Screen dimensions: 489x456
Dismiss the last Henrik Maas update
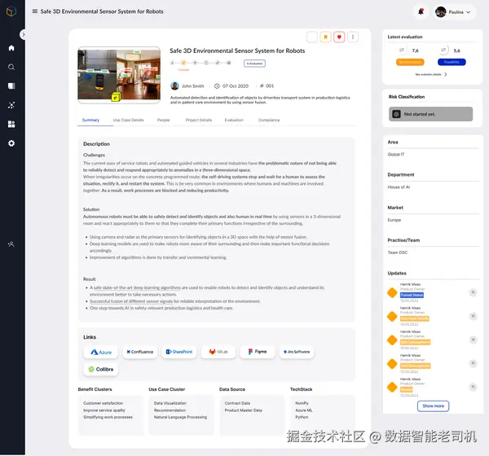(x=473, y=387)
